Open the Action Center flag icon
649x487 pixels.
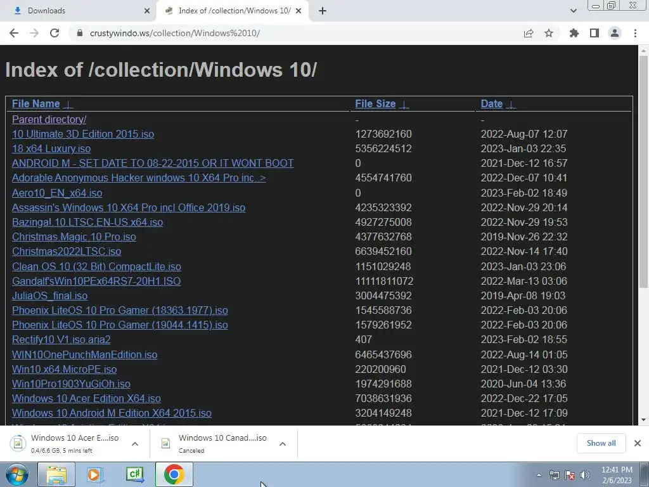click(570, 475)
